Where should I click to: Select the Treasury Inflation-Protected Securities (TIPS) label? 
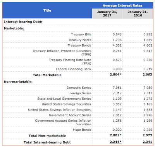coord(62,53)
